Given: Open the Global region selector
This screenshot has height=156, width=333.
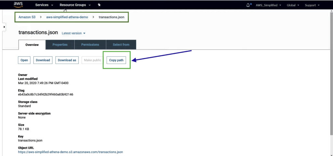Looking at the screenshot, I should [293, 5].
